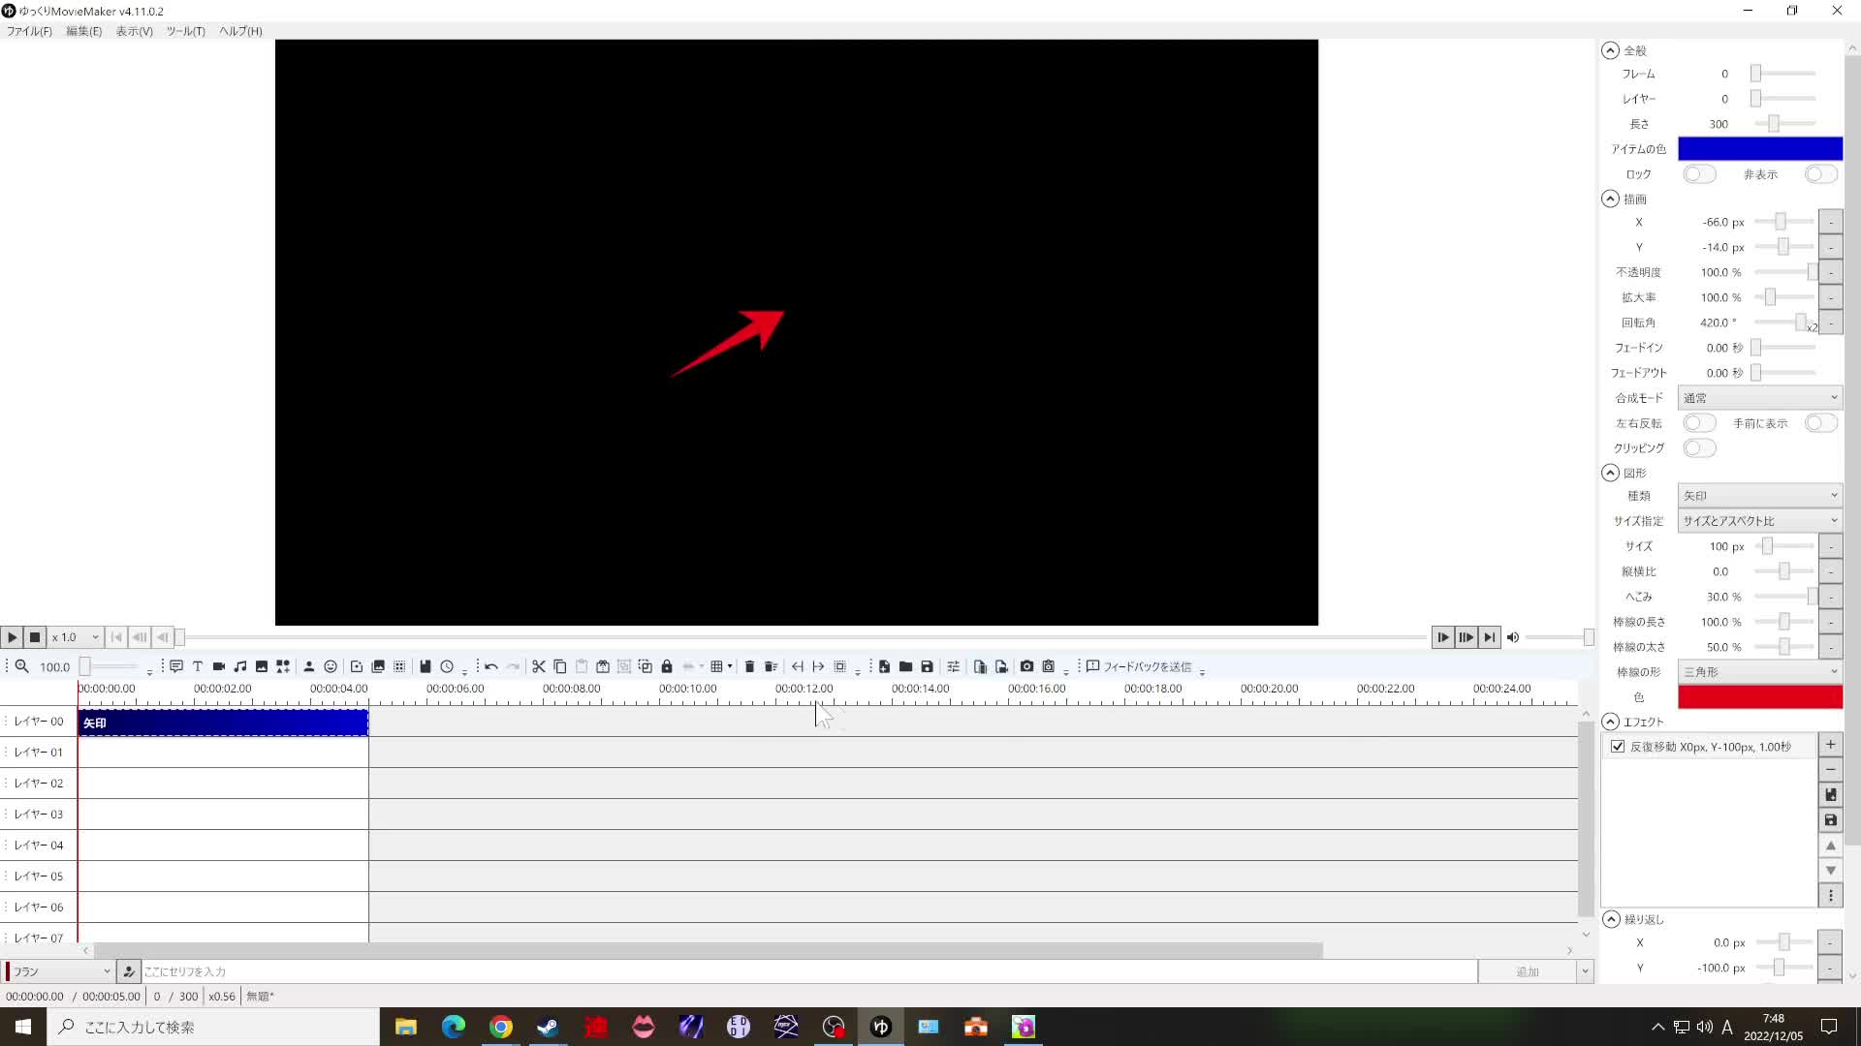The height and width of the screenshot is (1046, 1861).
Task: Open the ファイル(F) menu
Action: coord(29,31)
